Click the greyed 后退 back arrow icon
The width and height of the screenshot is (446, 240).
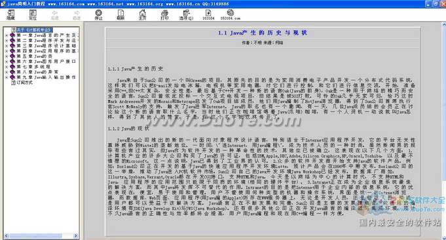(54, 13)
